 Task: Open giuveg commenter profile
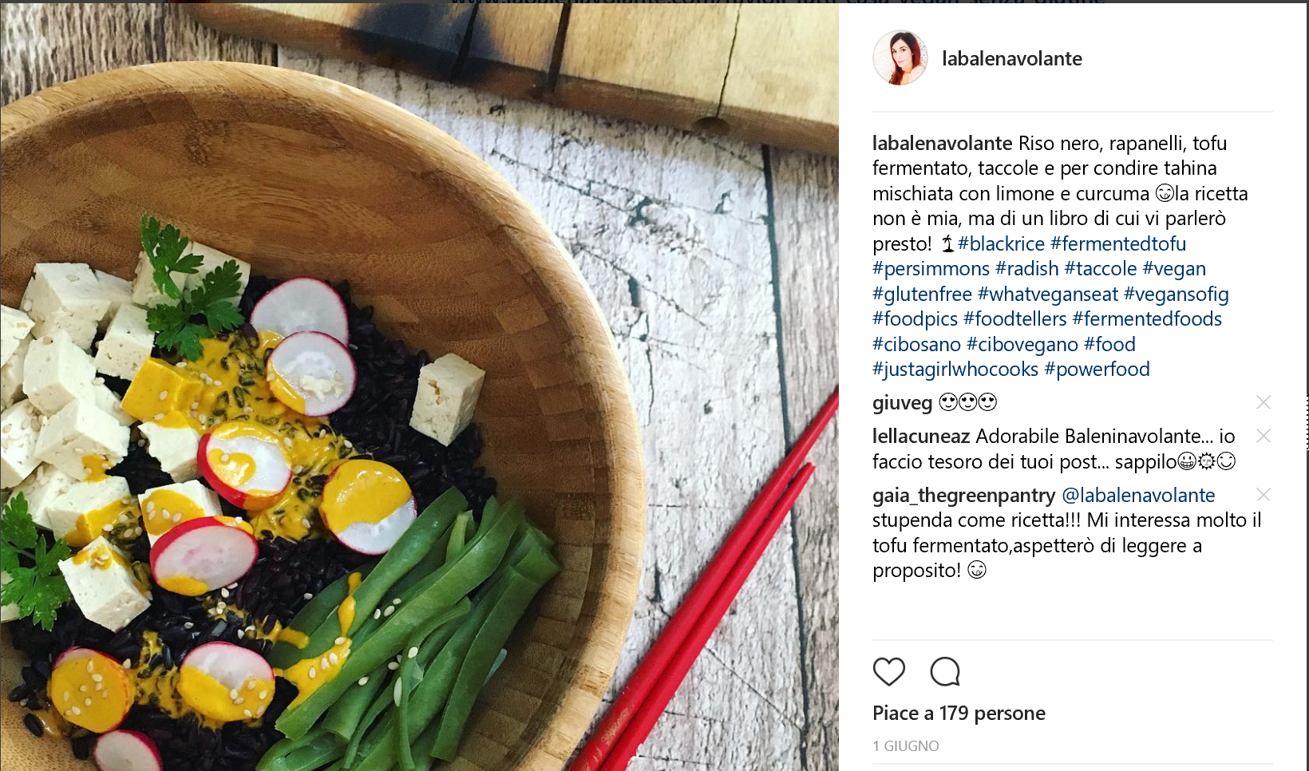(902, 403)
